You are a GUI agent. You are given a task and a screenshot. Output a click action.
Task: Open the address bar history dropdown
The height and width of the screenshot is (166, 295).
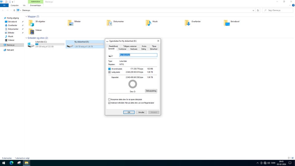click(x=253, y=10)
